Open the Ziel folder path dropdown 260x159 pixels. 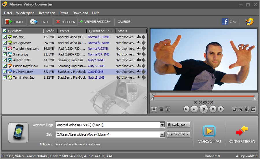(x=162, y=134)
